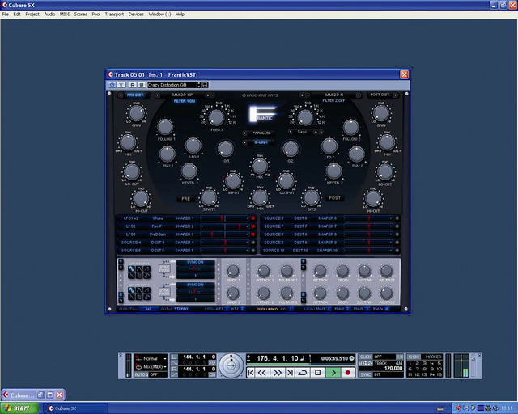The height and width of the screenshot is (414, 518).
Task: Rewind using the transport panel
Action: [x=262, y=373]
